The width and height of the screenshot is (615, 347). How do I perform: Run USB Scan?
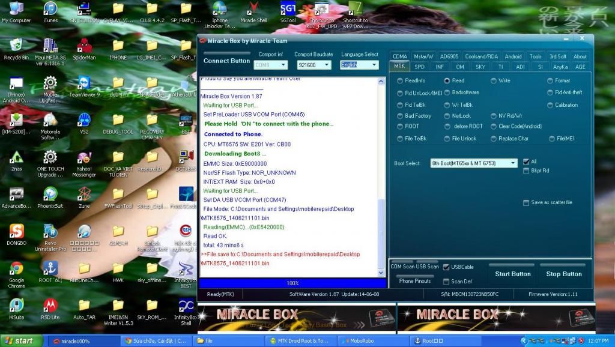427,266
